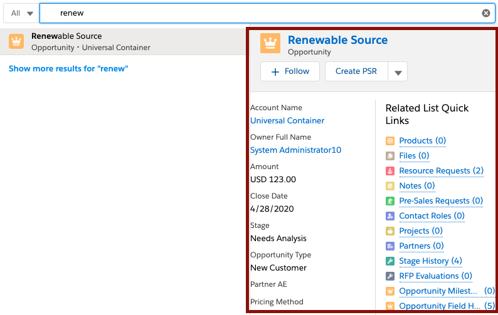Viewport: 498px width, 315px height.
Task: Click the Partners related list icon
Action: (390, 246)
